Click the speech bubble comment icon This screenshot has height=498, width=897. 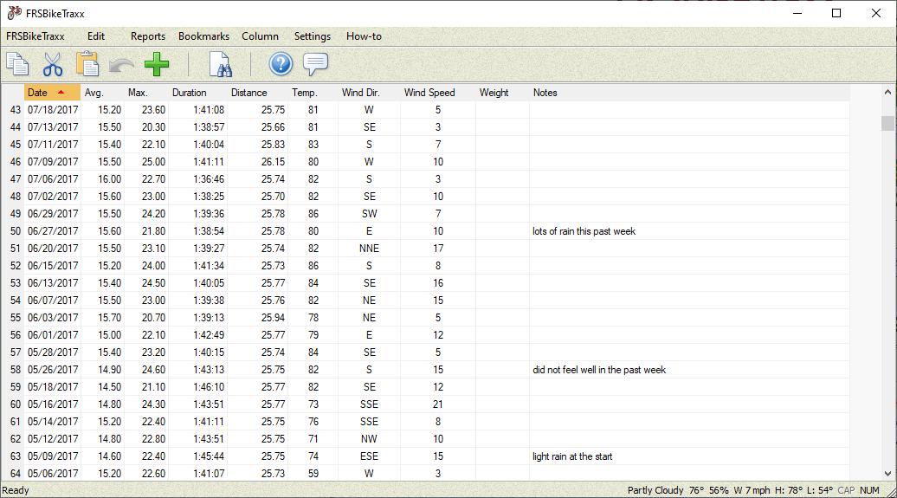(315, 64)
